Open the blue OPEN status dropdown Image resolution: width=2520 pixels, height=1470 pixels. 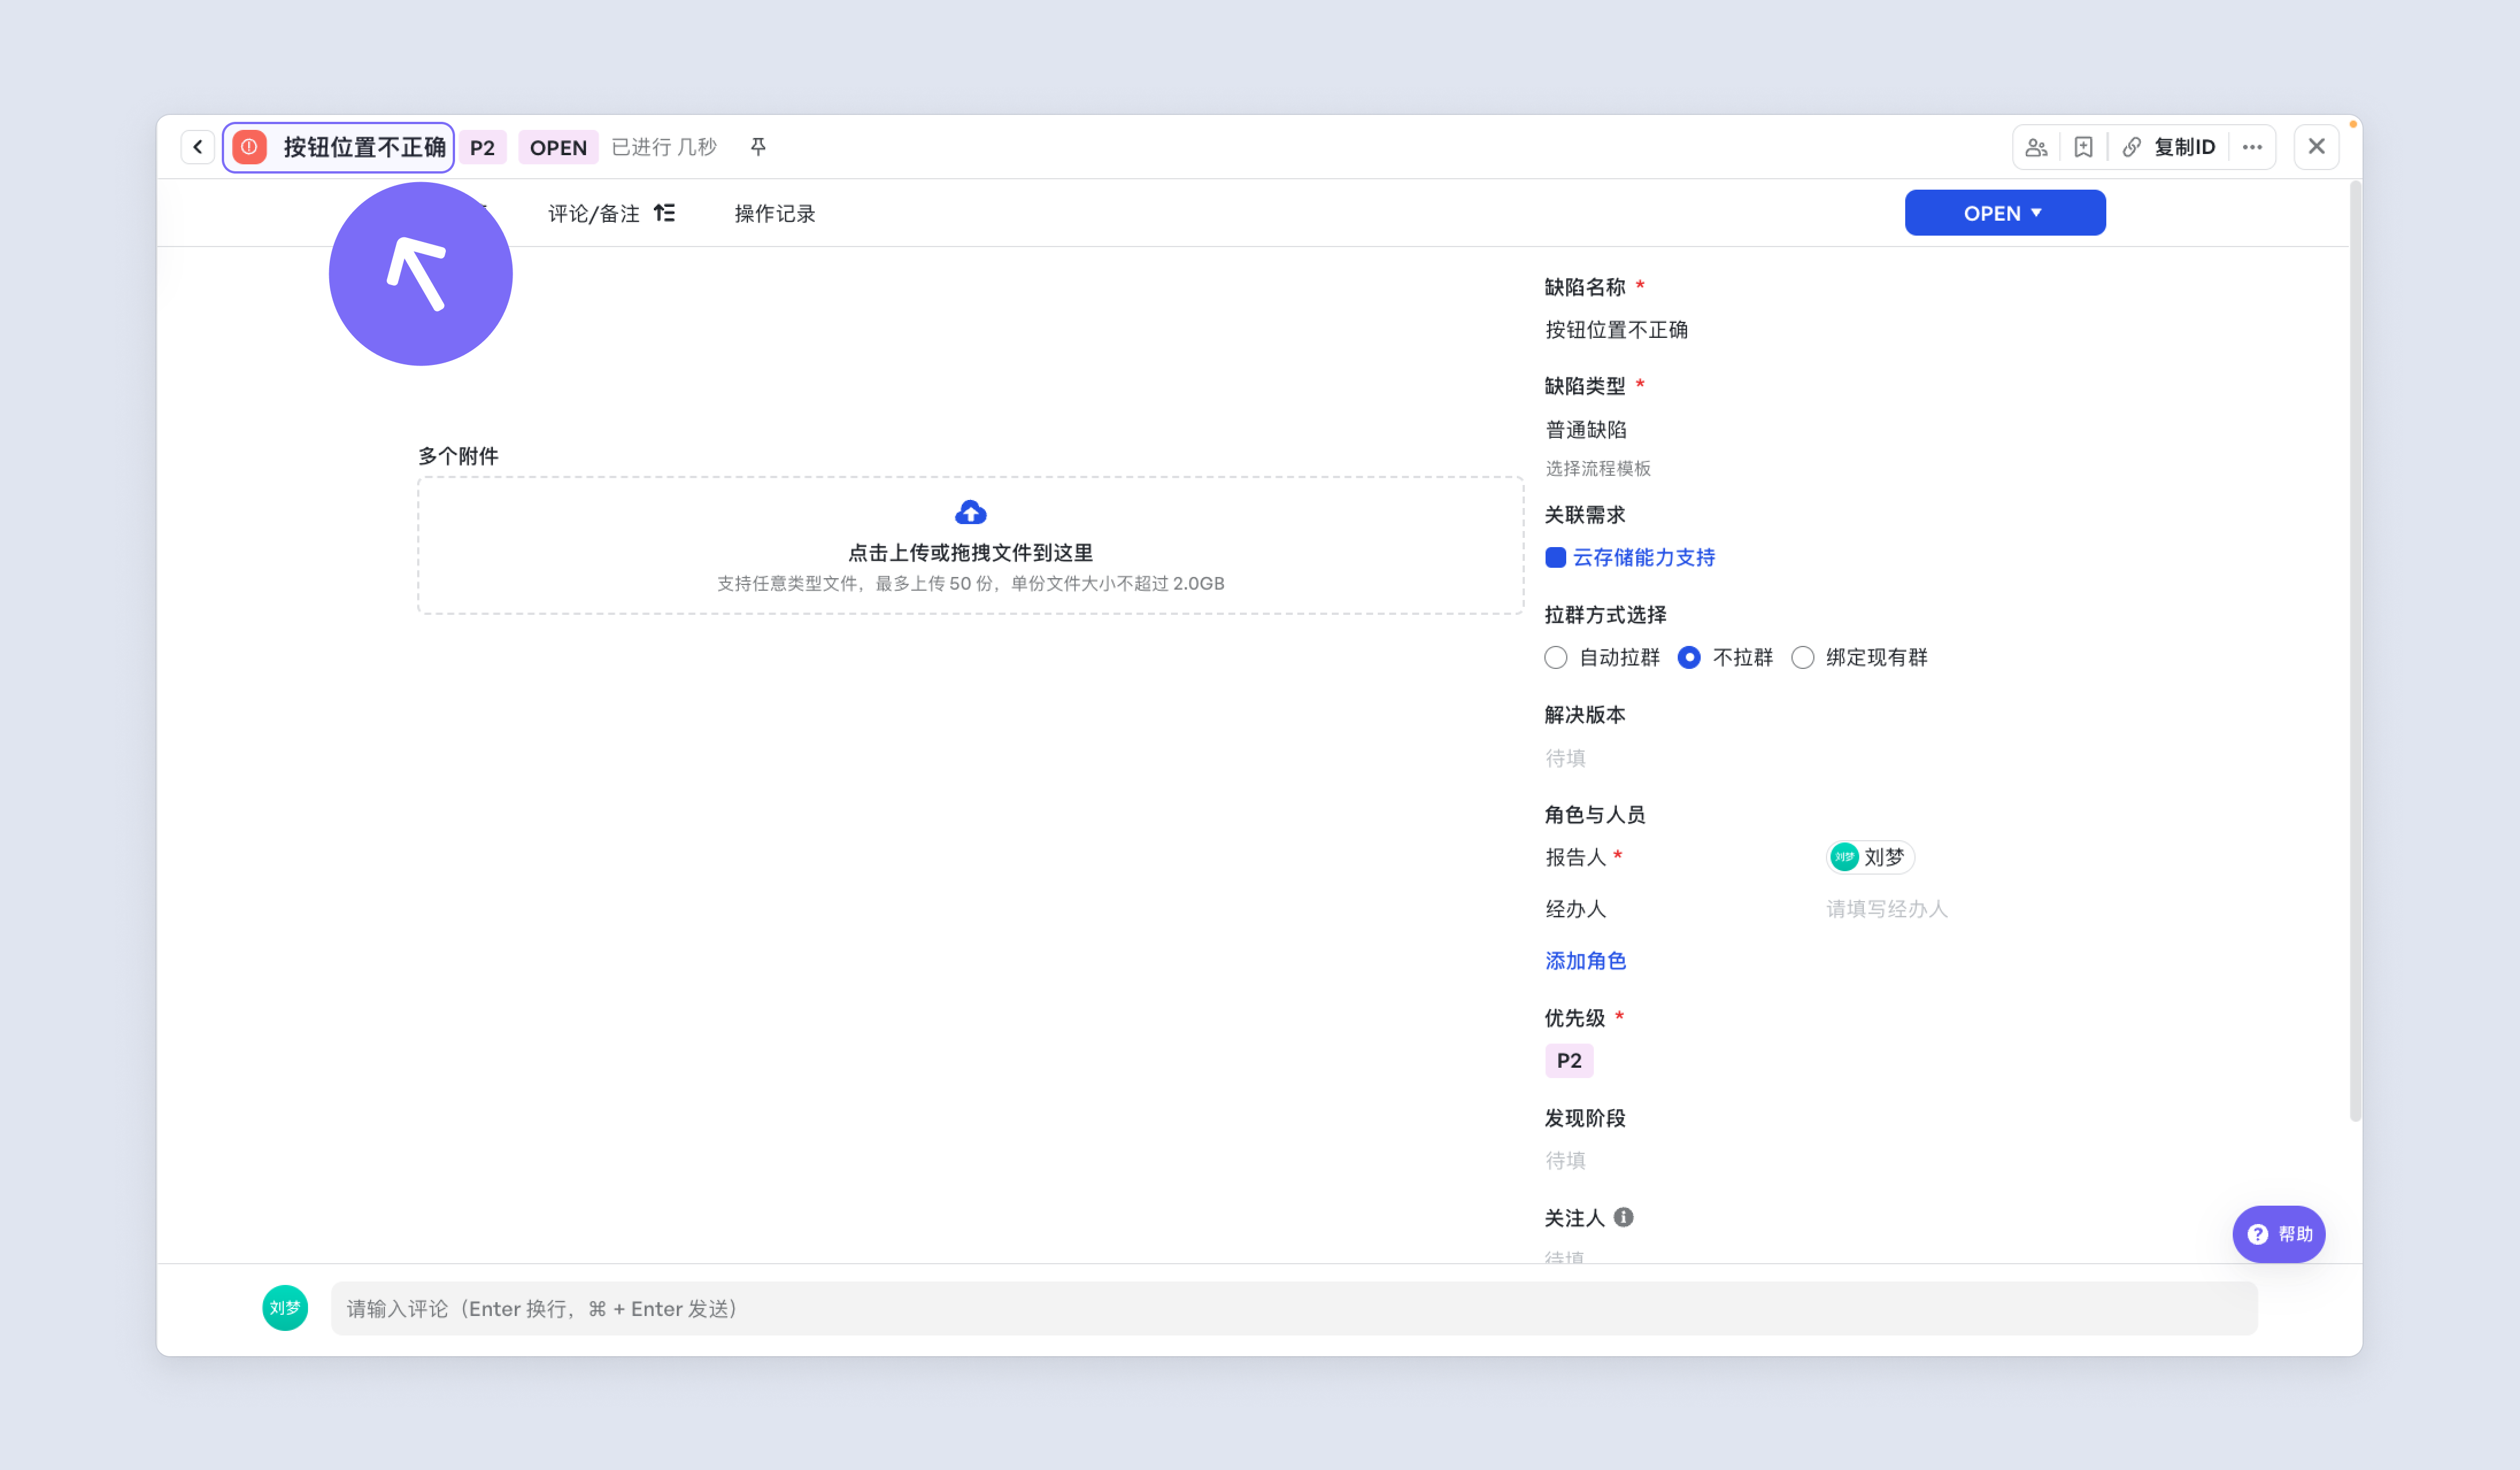tap(2004, 213)
